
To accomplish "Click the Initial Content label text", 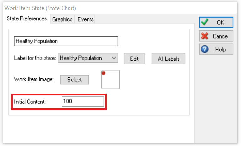I will tap(30, 102).
